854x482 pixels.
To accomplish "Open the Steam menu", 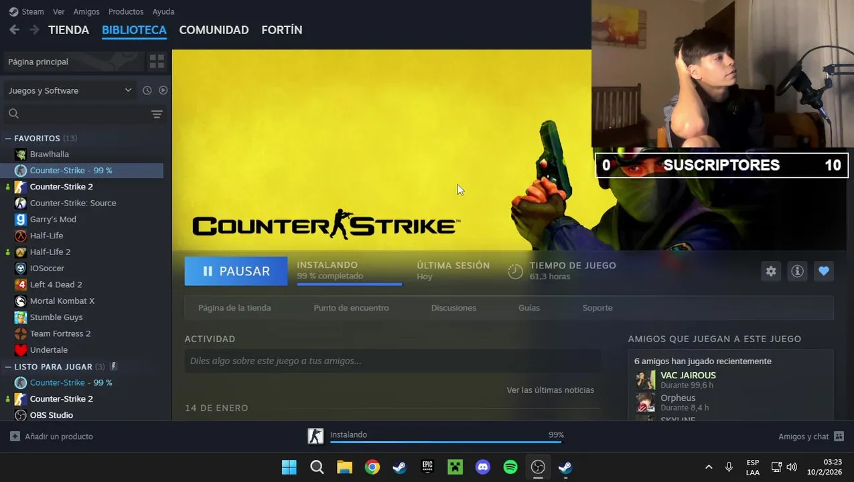I will click(33, 11).
